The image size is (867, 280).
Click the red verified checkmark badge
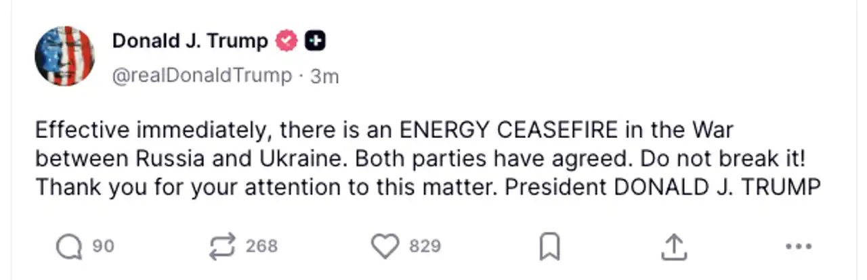pos(287,41)
